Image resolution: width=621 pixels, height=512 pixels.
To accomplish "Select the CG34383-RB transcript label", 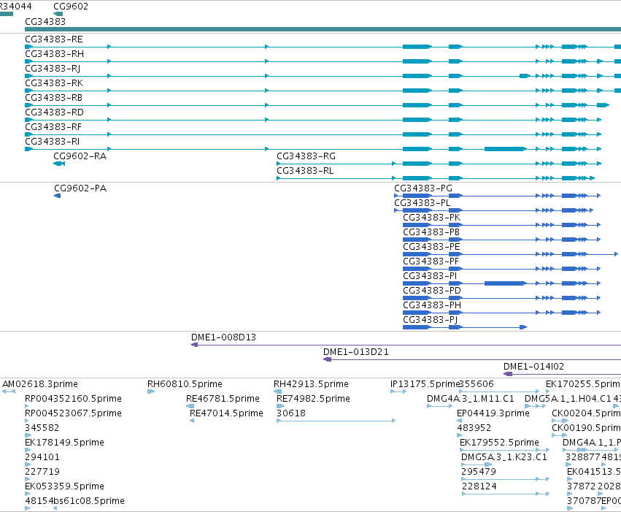I will click(54, 98).
